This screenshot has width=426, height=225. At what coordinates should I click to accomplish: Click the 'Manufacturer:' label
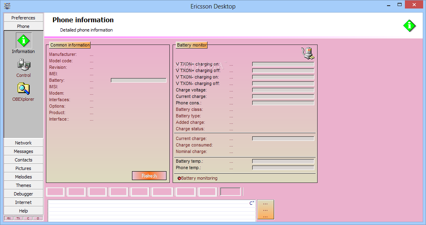click(63, 54)
